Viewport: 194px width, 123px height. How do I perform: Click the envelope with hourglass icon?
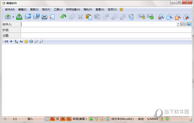point(28,17)
